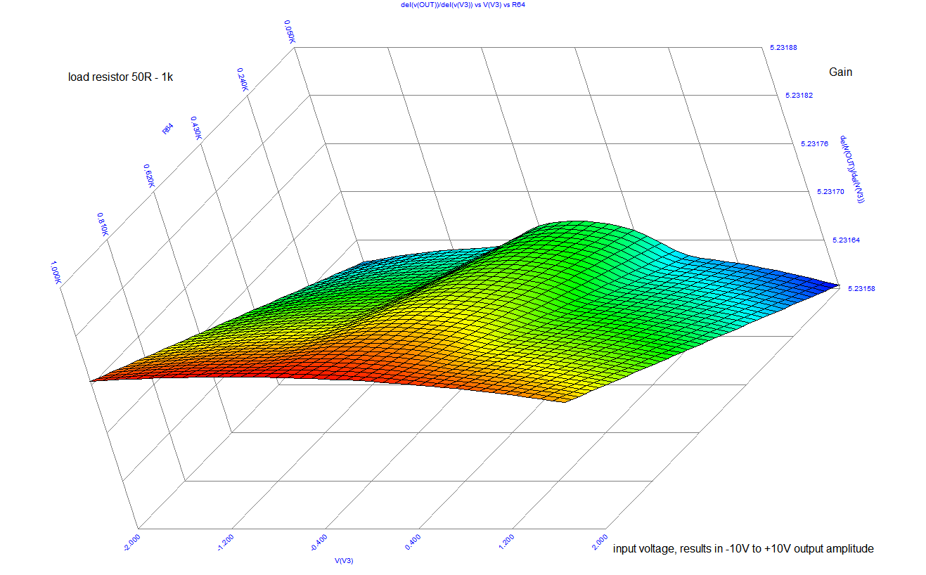Click the V(V3) axis label
This screenshot has width=926, height=575.
[x=344, y=561]
